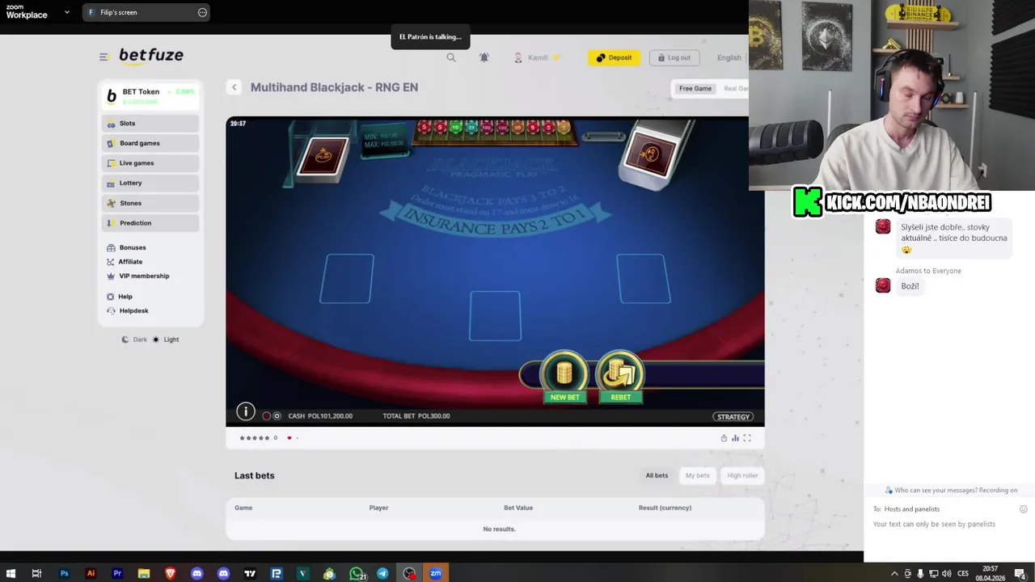The image size is (1035, 582).
Task: Open Brave browser from taskbar
Action: tap(171, 574)
